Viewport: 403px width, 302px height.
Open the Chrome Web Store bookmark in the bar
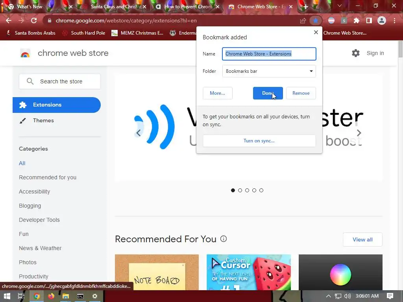[345, 33]
